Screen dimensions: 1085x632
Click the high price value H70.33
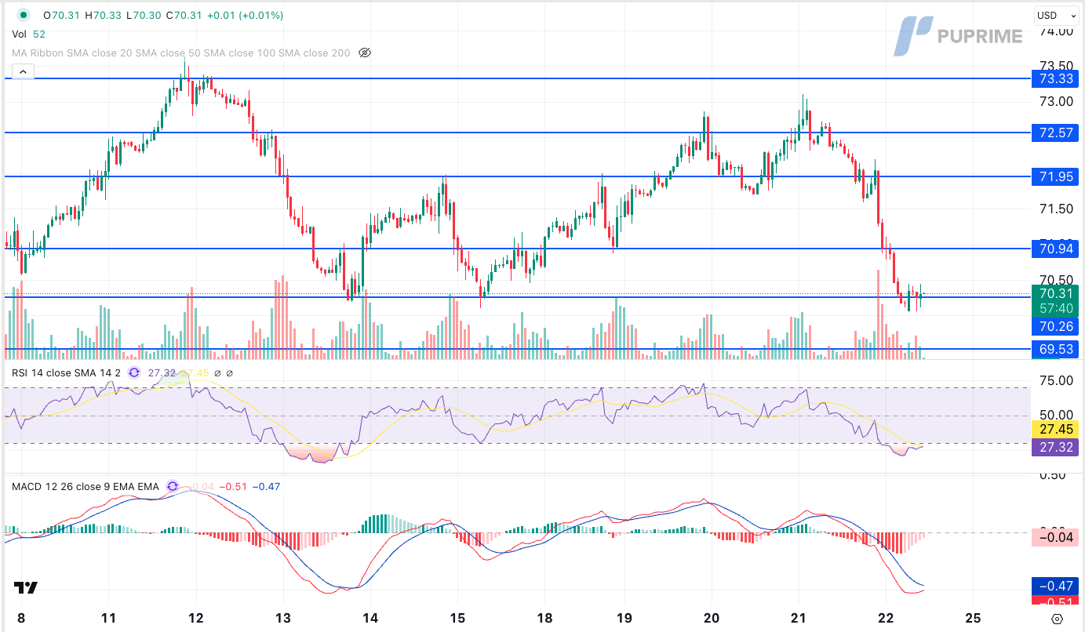tap(103, 15)
